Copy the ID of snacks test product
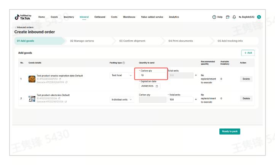Screen dimensions: 275x165 (60, 79)
